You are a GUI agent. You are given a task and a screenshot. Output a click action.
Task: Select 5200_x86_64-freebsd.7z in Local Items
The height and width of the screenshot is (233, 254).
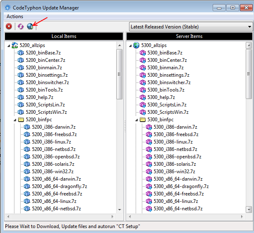[x=57, y=194]
